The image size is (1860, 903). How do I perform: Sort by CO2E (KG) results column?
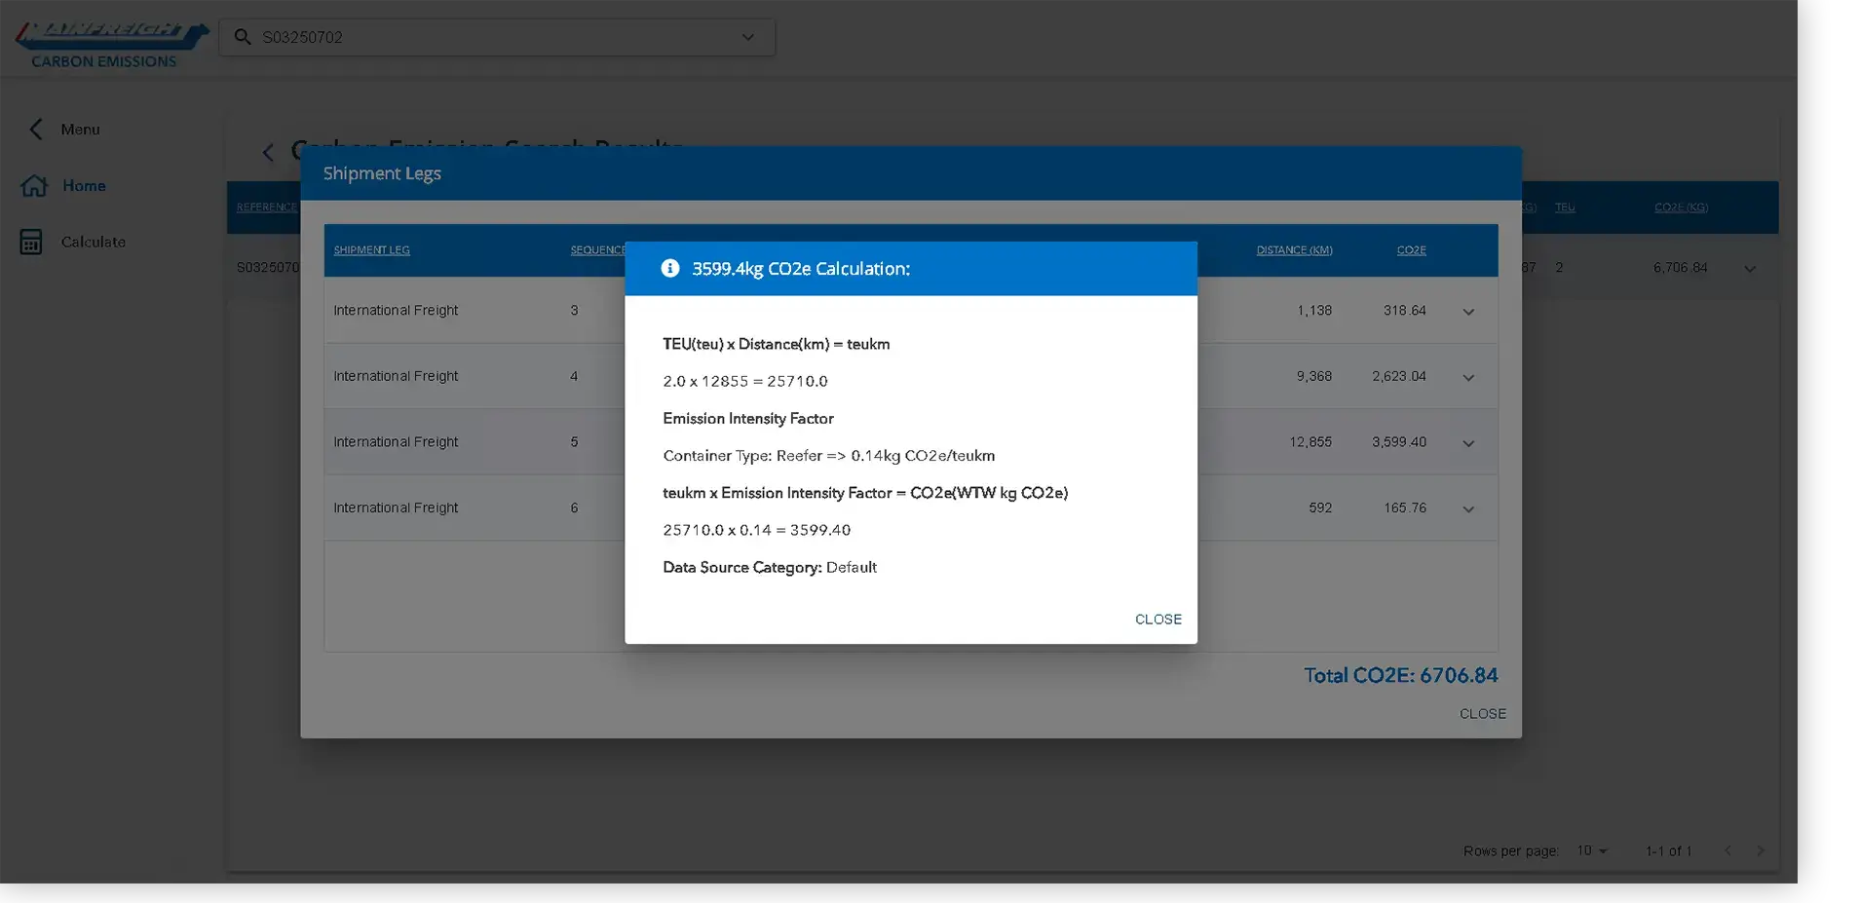point(1681,207)
